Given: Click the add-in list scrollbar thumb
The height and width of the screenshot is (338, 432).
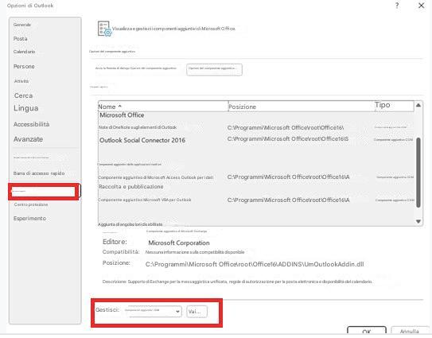Looking at the screenshot, I should point(418,173).
